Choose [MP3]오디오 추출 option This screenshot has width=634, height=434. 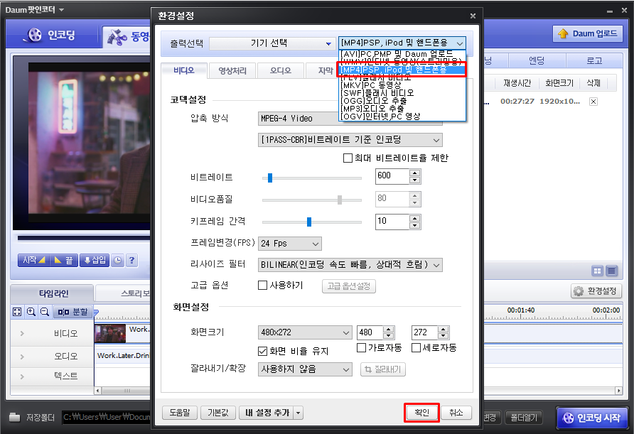[x=402, y=108]
